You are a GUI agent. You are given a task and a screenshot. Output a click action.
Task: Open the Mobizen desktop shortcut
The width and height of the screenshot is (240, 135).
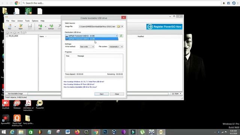[x=17, y=105]
